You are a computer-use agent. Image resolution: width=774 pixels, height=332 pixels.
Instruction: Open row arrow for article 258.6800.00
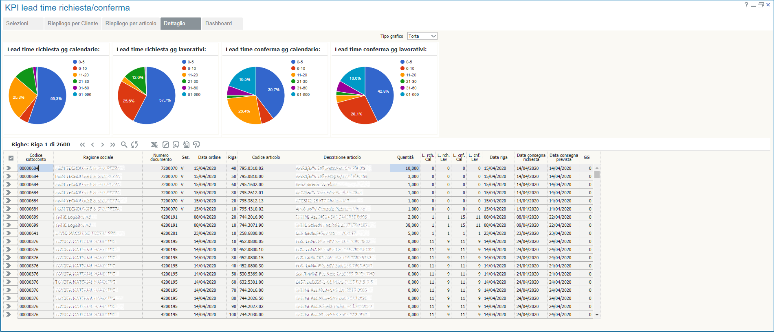(x=8, y=233)
